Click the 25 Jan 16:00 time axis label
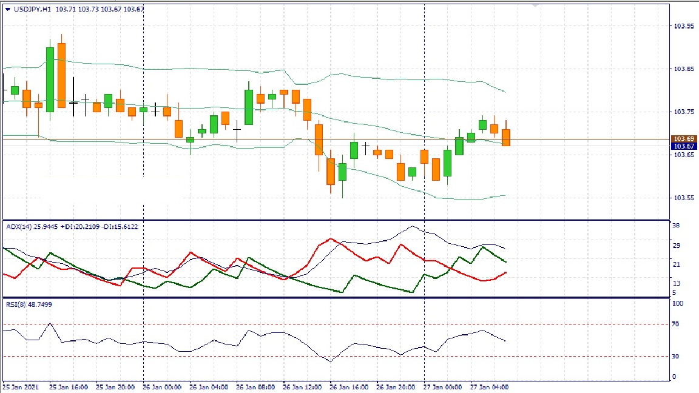Image resolution: width=699 pixels, height=393 pixels. [x=68, y=387]
